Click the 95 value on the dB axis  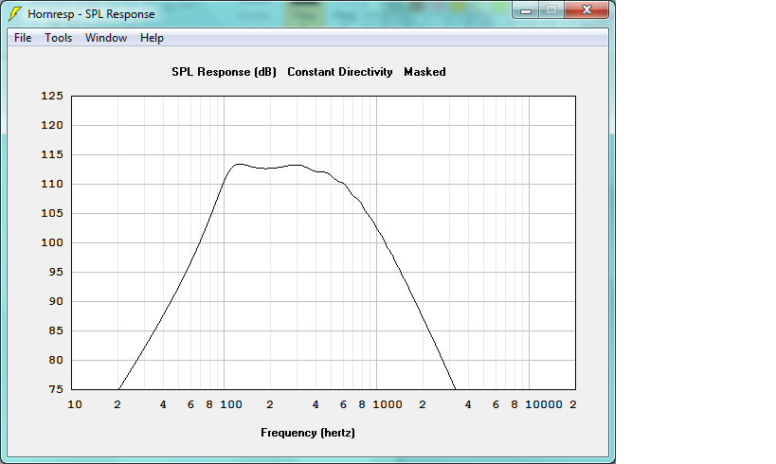tap(56, 272)
